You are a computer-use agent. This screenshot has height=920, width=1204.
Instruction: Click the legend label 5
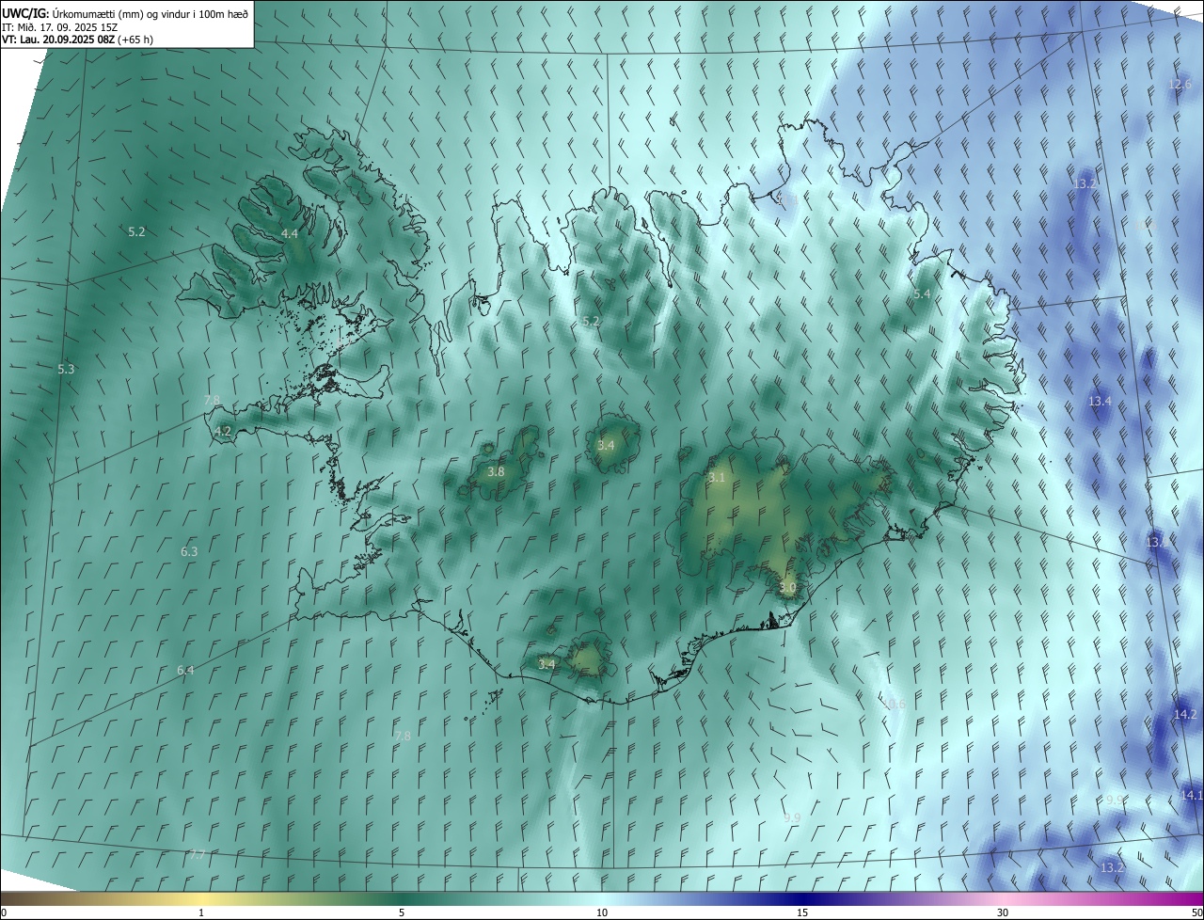pyautogui.click(x=402, y=913)
